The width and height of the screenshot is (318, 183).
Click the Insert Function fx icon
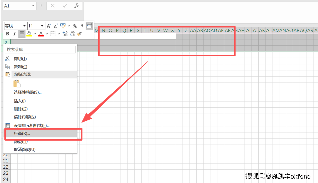(76, 6)
